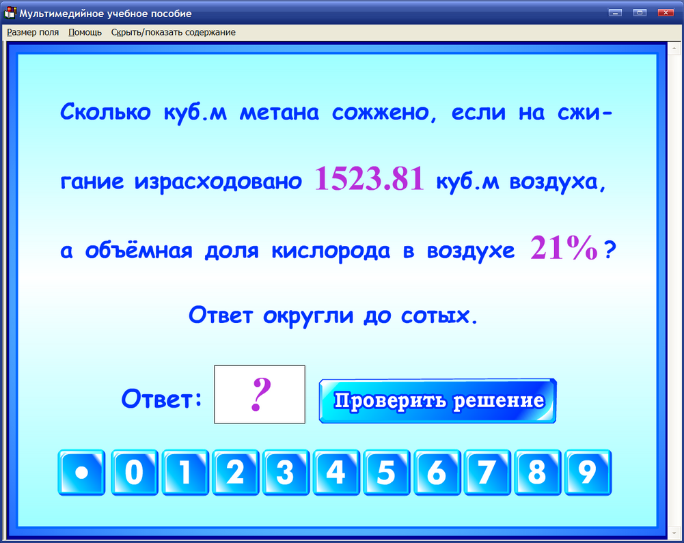Open the Размер поля menu
684x543 pixels.
coord(32,31)
